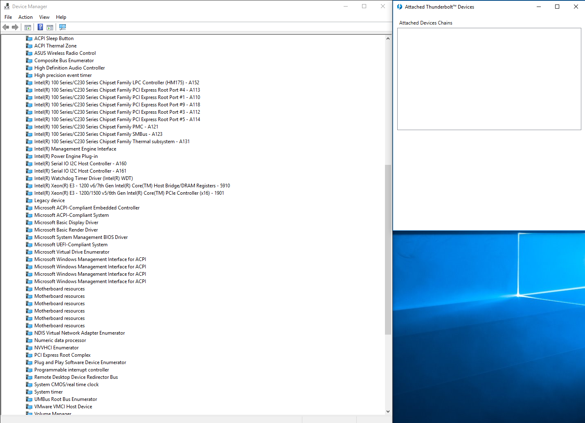Select Microsoft UEFI-Compliant System
Screen dimensions: 585x423
(71, 245)
